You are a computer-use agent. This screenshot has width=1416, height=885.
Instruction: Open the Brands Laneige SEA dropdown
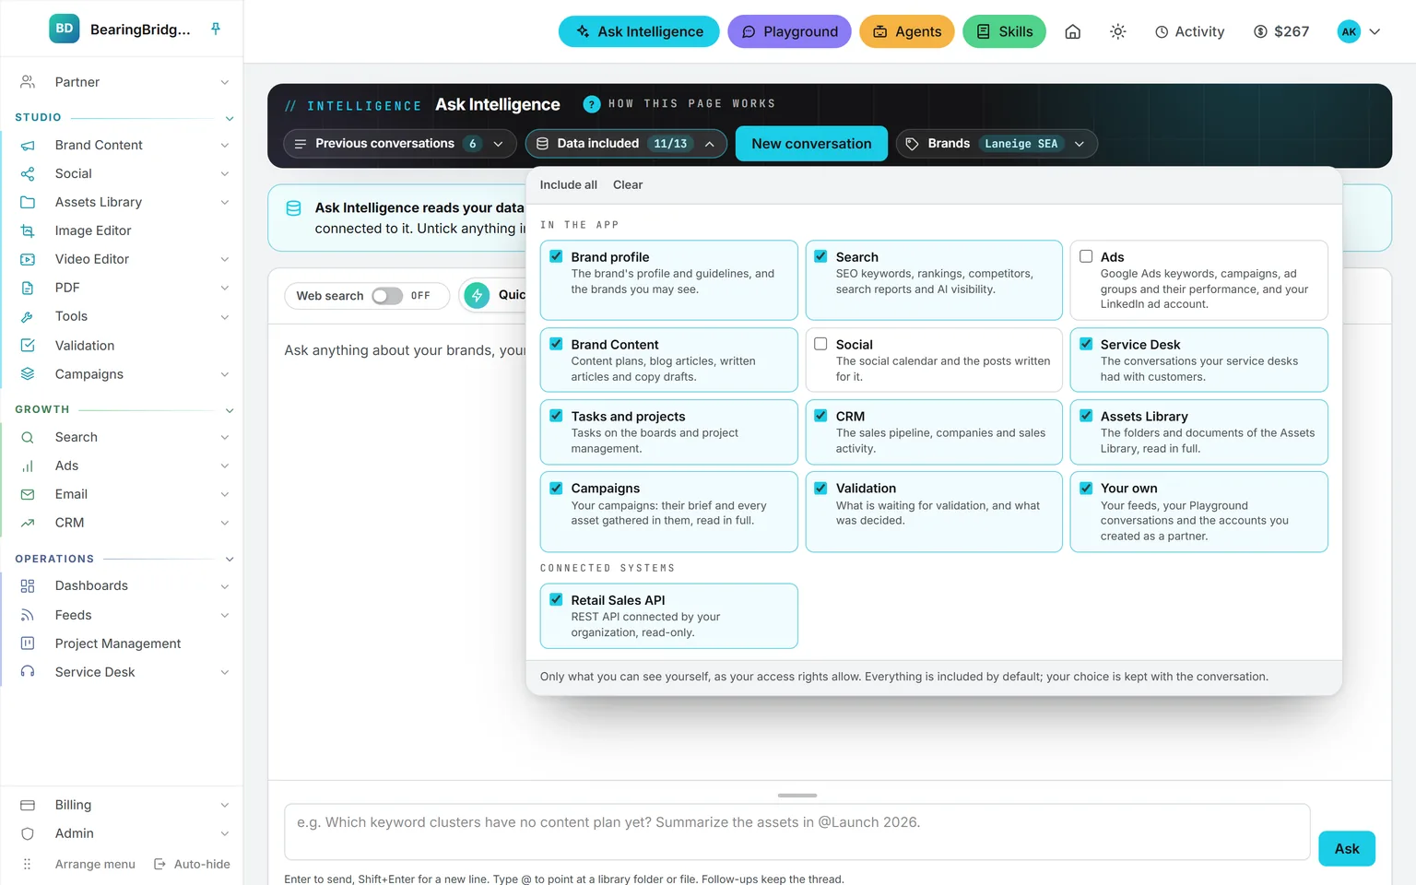click(997, 144)
